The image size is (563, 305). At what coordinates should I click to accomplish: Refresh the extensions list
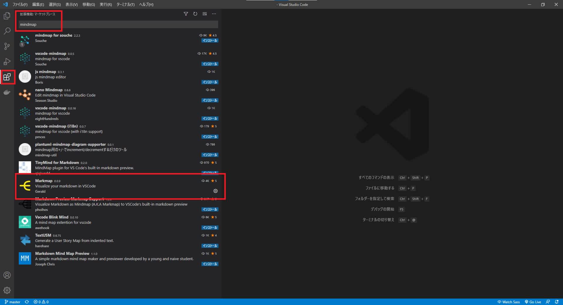(195, 14)
